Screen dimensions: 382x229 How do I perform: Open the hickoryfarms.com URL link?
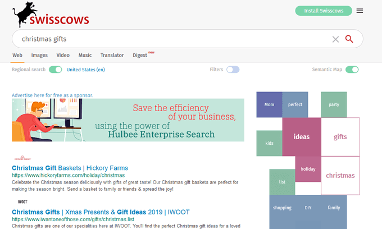(68, 175)
